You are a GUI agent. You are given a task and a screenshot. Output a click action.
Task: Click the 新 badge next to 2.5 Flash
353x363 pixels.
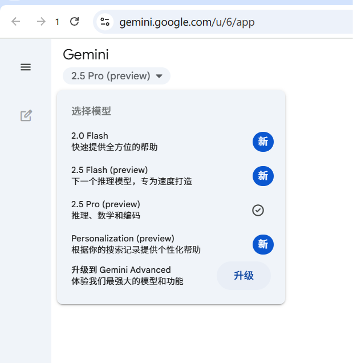[263, 176]
